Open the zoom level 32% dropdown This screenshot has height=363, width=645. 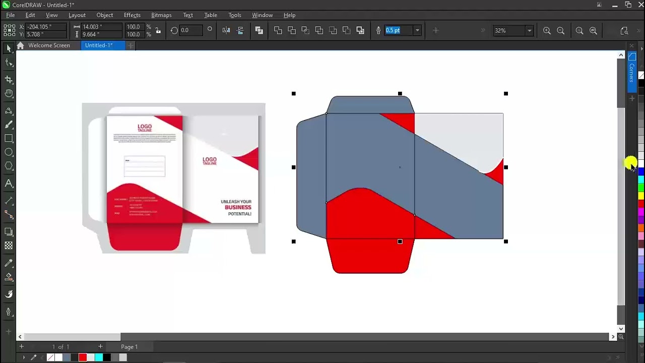[x=529, y=31]
